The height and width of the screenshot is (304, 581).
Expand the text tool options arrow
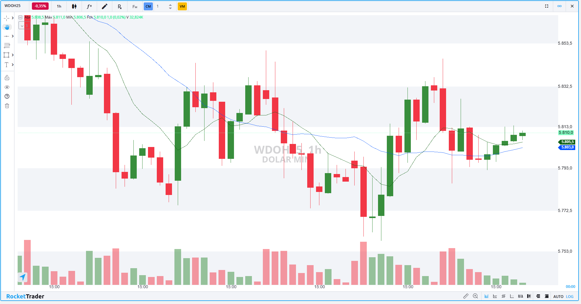coord(12,65)
